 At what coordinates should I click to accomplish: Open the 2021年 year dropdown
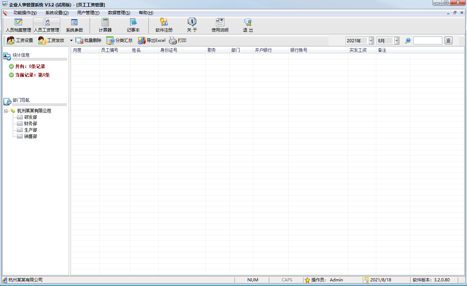coord(371,41)
